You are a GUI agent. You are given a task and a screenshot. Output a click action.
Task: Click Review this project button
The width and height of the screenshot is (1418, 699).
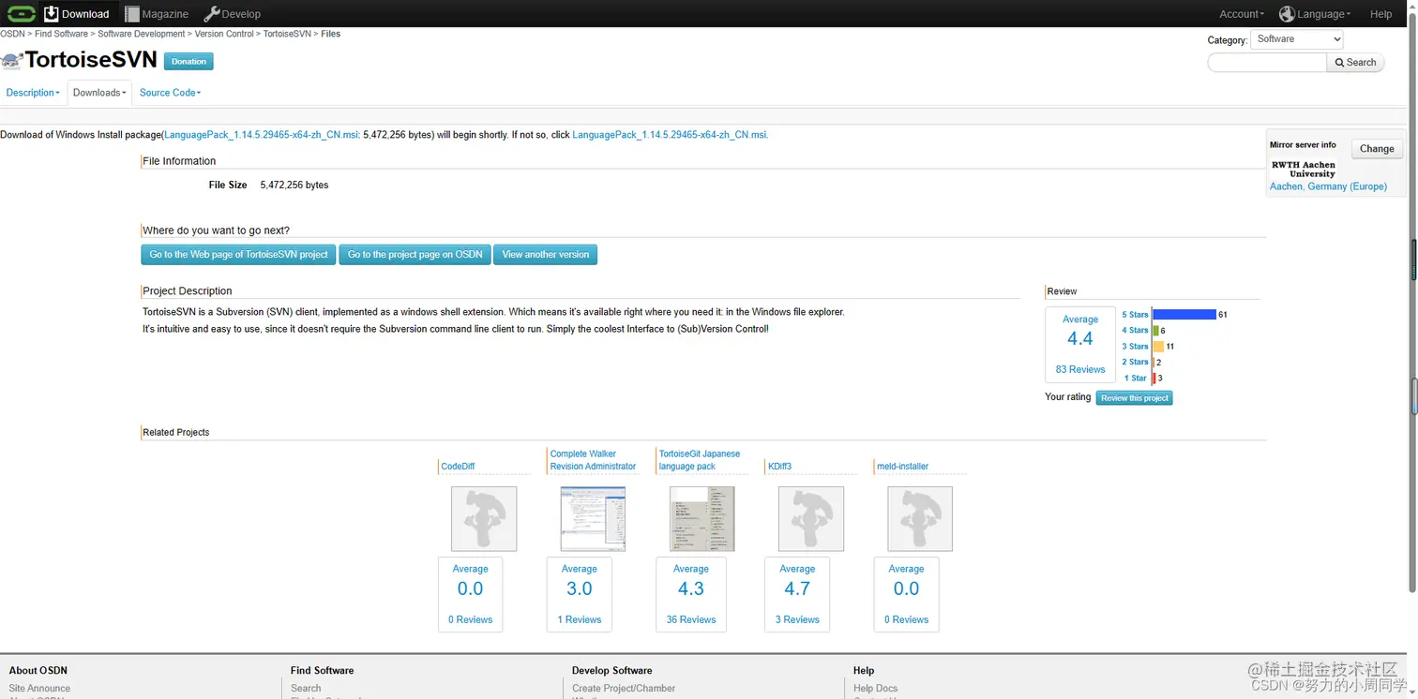point(1135,398)
